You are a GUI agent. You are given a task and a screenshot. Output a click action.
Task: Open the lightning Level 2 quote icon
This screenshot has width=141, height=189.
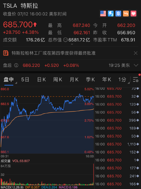(x=111, y=14)
